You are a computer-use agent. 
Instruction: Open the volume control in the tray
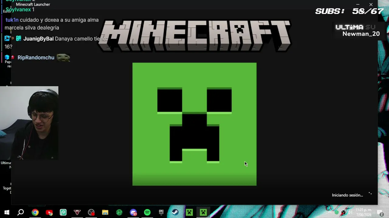[x=350, y=212]
